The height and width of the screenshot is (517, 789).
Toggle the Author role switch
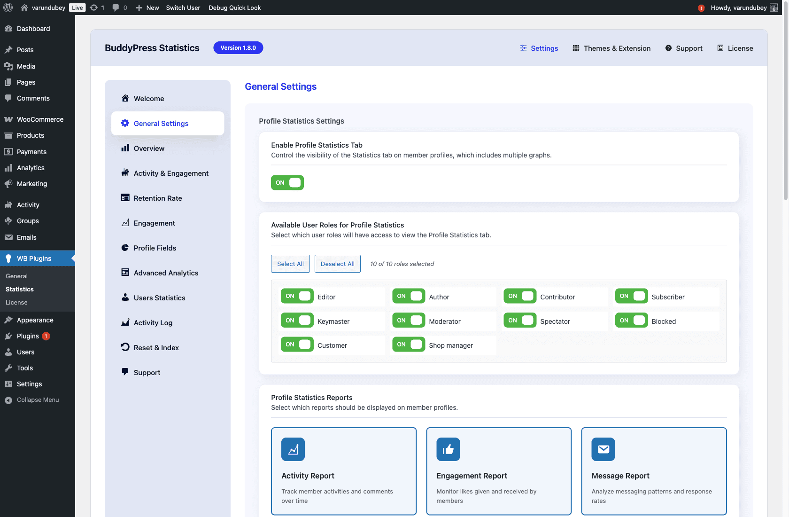point(409,296)
